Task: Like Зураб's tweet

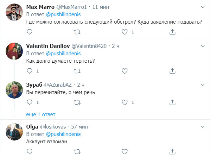Action: [x=124, y=102]
